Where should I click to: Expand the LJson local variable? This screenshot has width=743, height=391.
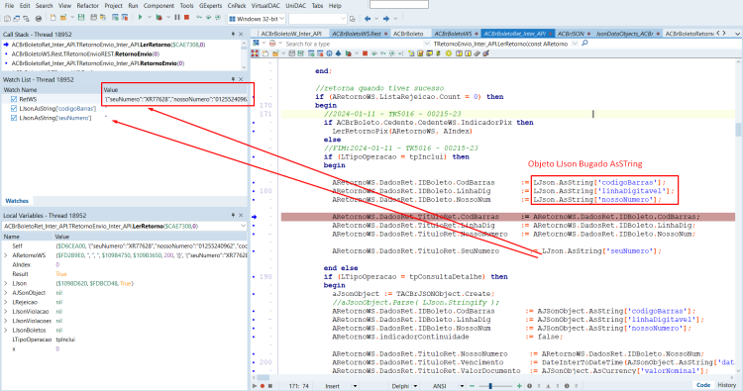pos(6,283)
